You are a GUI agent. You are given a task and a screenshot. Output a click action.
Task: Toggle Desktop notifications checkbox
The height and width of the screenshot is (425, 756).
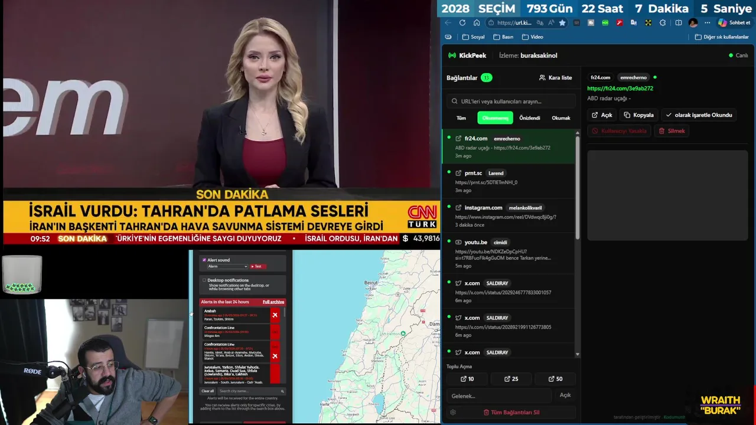(204, 280)
